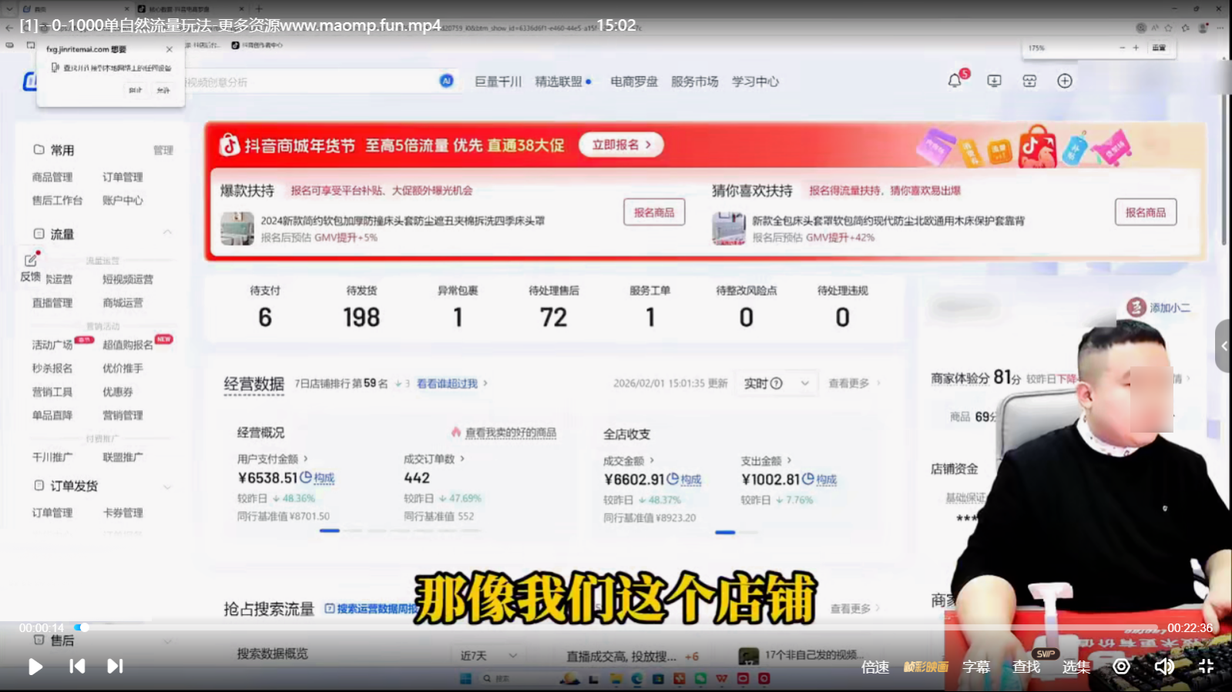1232x692 pixels.
Task: Click the back arrow beside the video title
Action: coord(9,26)
